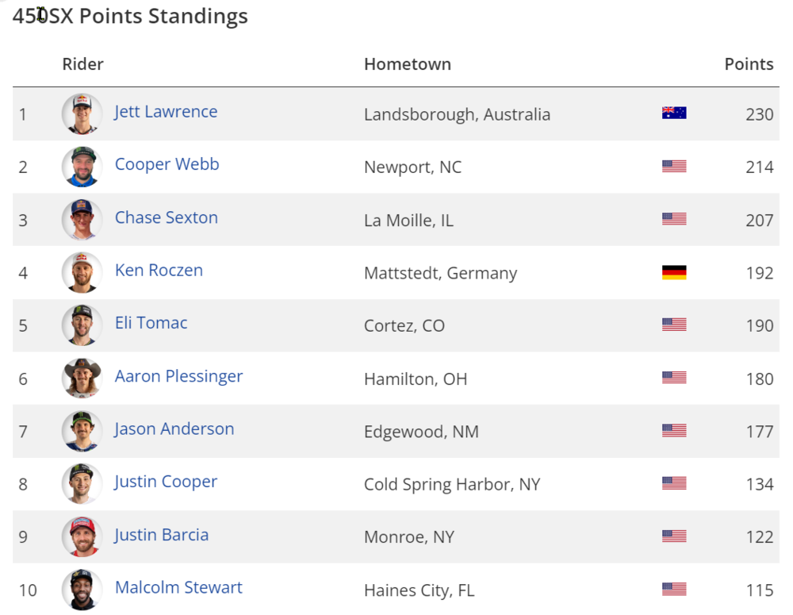Open Jett Lawrence's rider profile link
Image resolution: width=793 pixels, height=615 pixels.
[166, 112]
